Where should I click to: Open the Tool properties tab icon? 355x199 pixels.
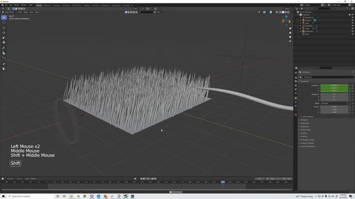click(296, 73)
